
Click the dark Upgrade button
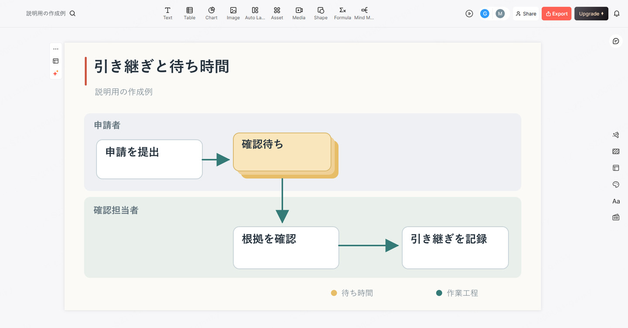tap(591, 14)
